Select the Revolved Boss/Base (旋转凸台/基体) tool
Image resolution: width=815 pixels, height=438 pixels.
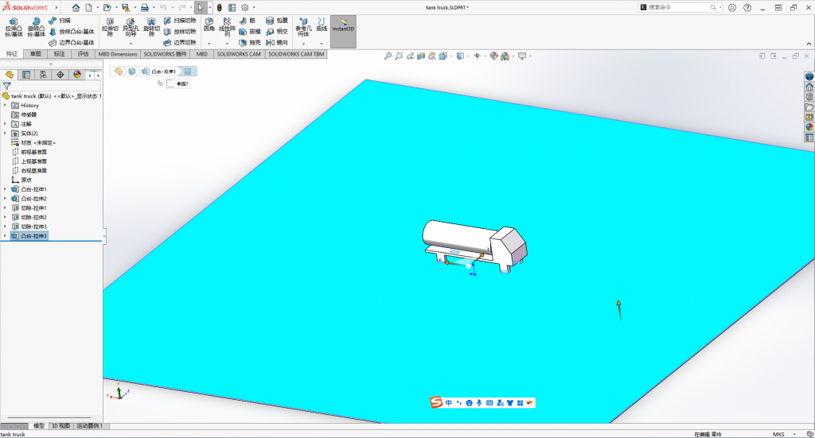(x=37, y=28)
